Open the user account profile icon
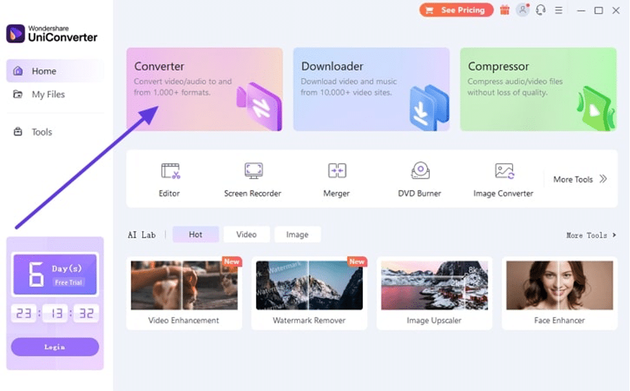The image size is (630, 391). tap(522, 10)
